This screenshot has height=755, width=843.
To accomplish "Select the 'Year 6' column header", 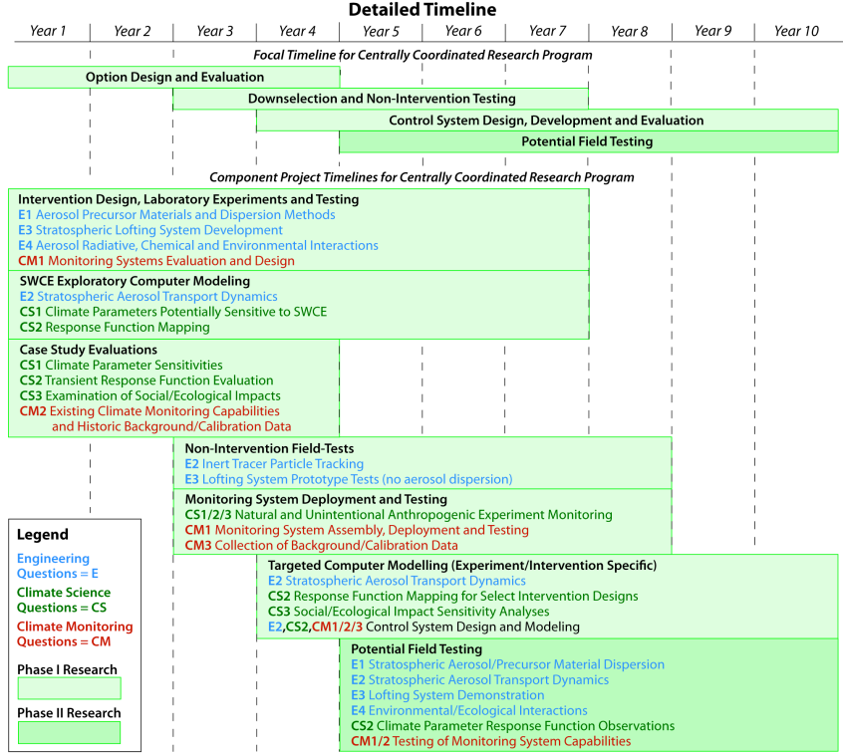I will (x=463, y=31).
